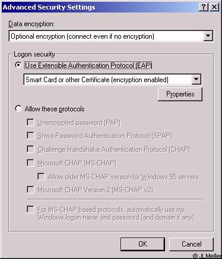The image size is (222, 259).
Task: Click the Advanced Security Settings title bar
Action: click(99, 7)
